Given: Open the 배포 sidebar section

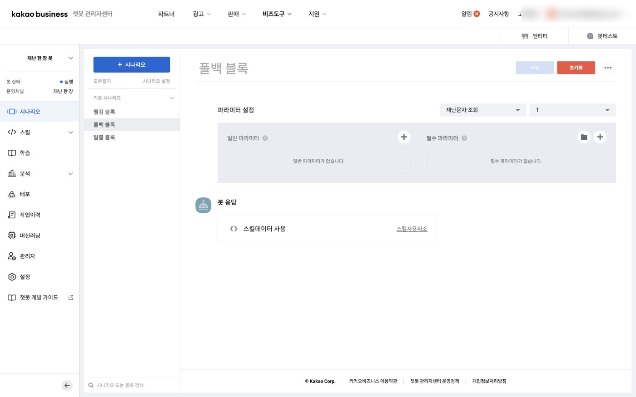Looking at the screenshot, I should [40, 194].
